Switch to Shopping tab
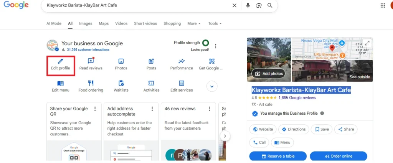This screenshot has height=163, width=393. 172,23
